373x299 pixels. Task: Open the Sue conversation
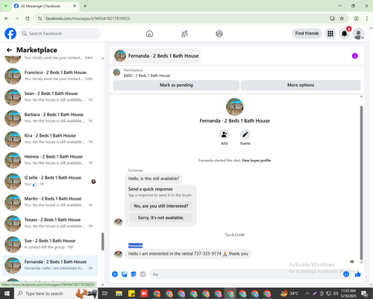tap(50, 244)
